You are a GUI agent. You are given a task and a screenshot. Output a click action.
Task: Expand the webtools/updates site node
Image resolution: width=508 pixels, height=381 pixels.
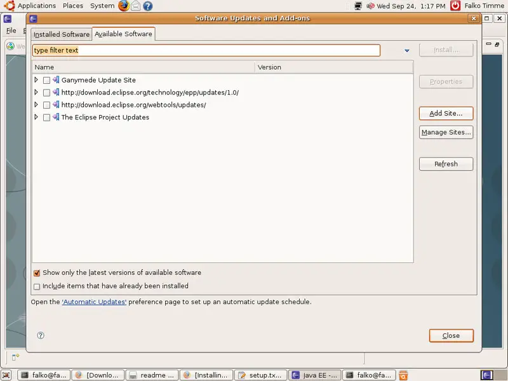[36, 104]
